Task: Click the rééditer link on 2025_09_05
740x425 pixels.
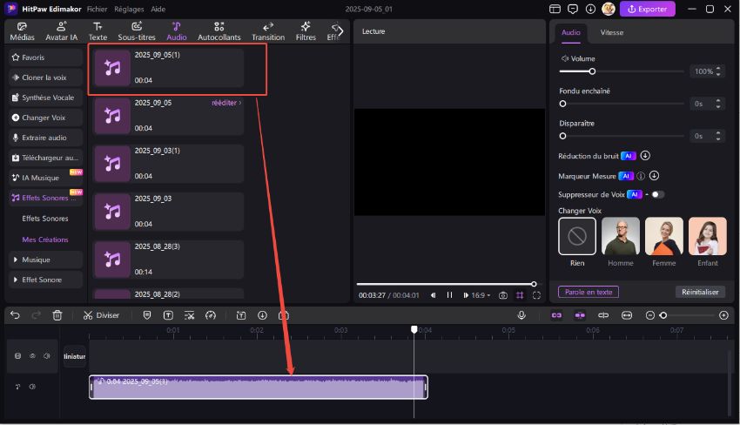Action: [x=226, y=103]
